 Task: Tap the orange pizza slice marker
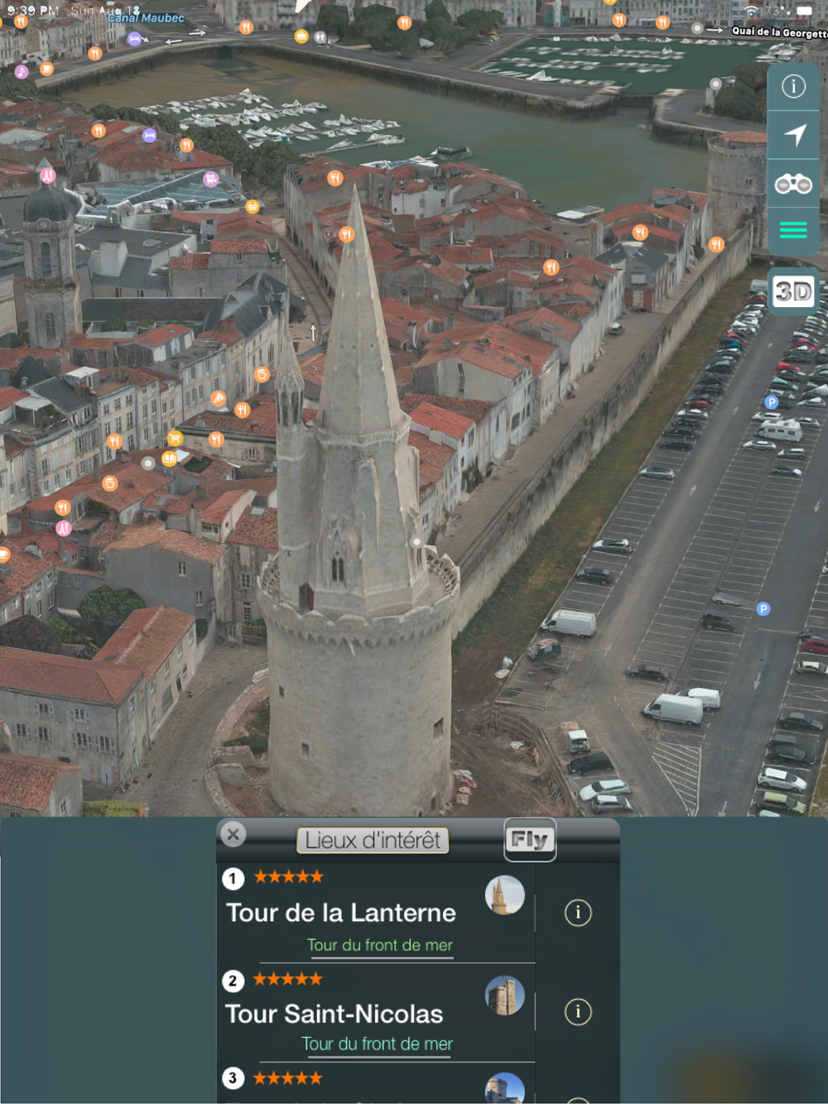218,399
